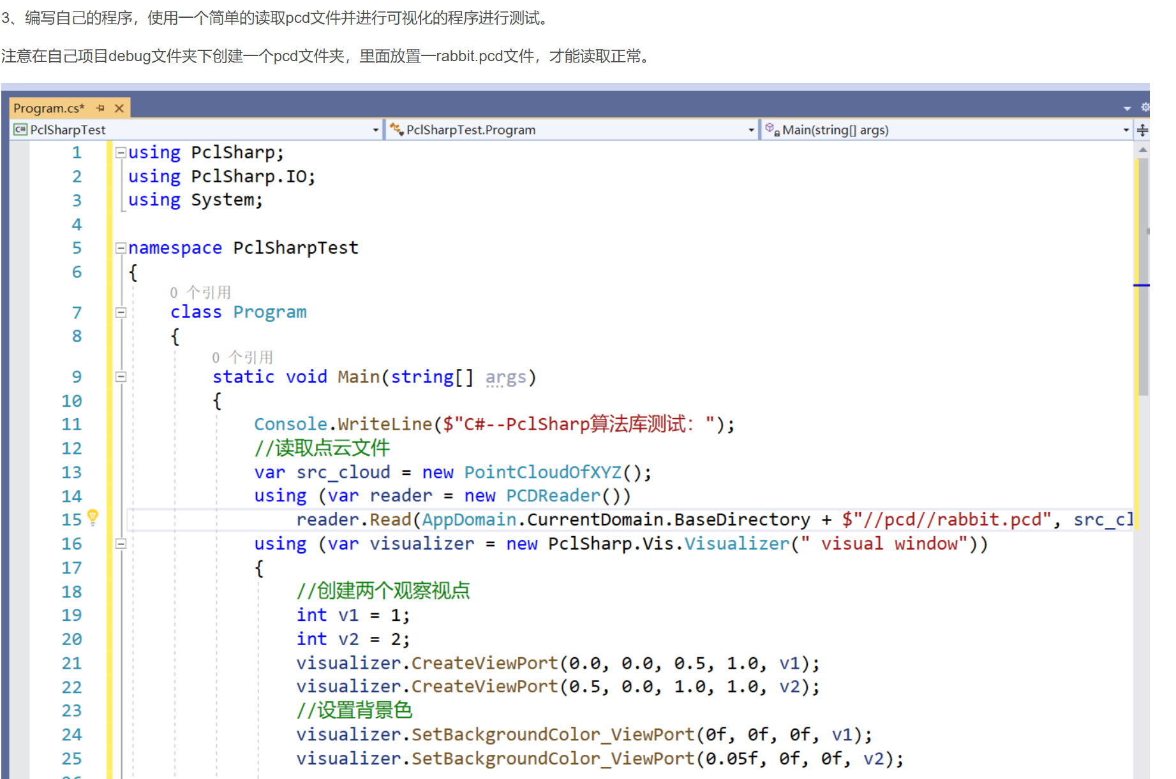
Task: Collapse the visualizer using block
Action: click(x=120, y=544)
